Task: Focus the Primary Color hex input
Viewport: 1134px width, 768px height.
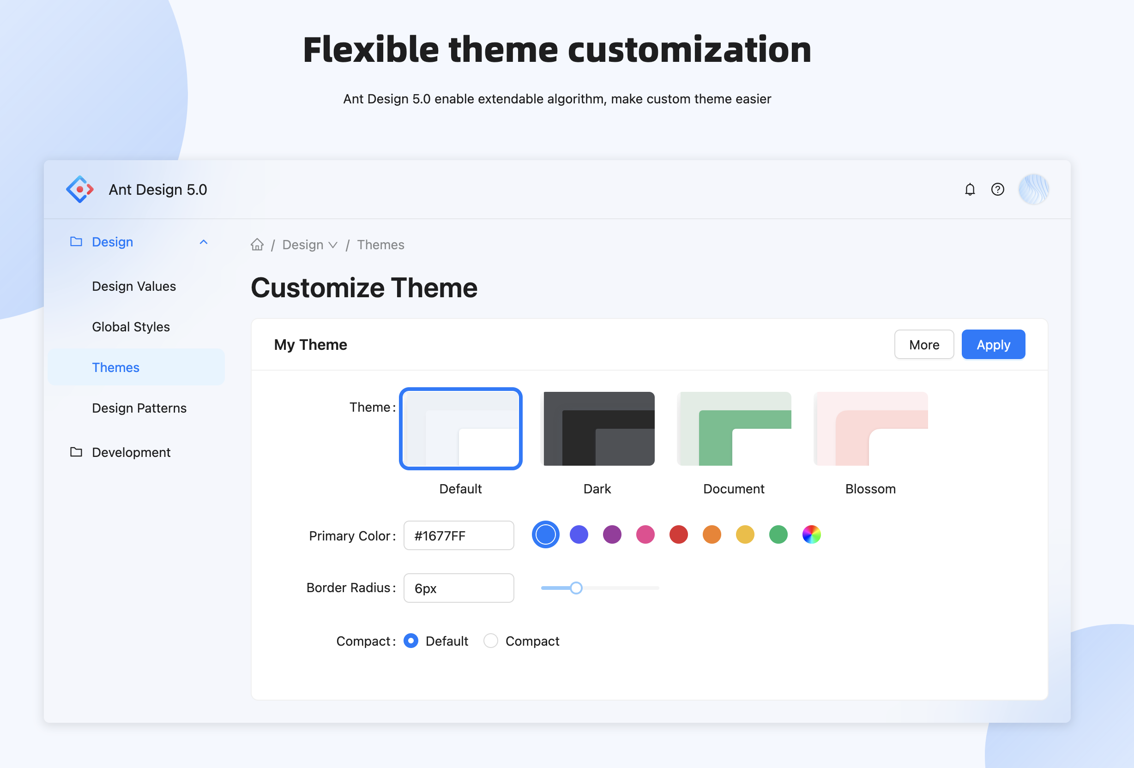Action: click(458, 535)
